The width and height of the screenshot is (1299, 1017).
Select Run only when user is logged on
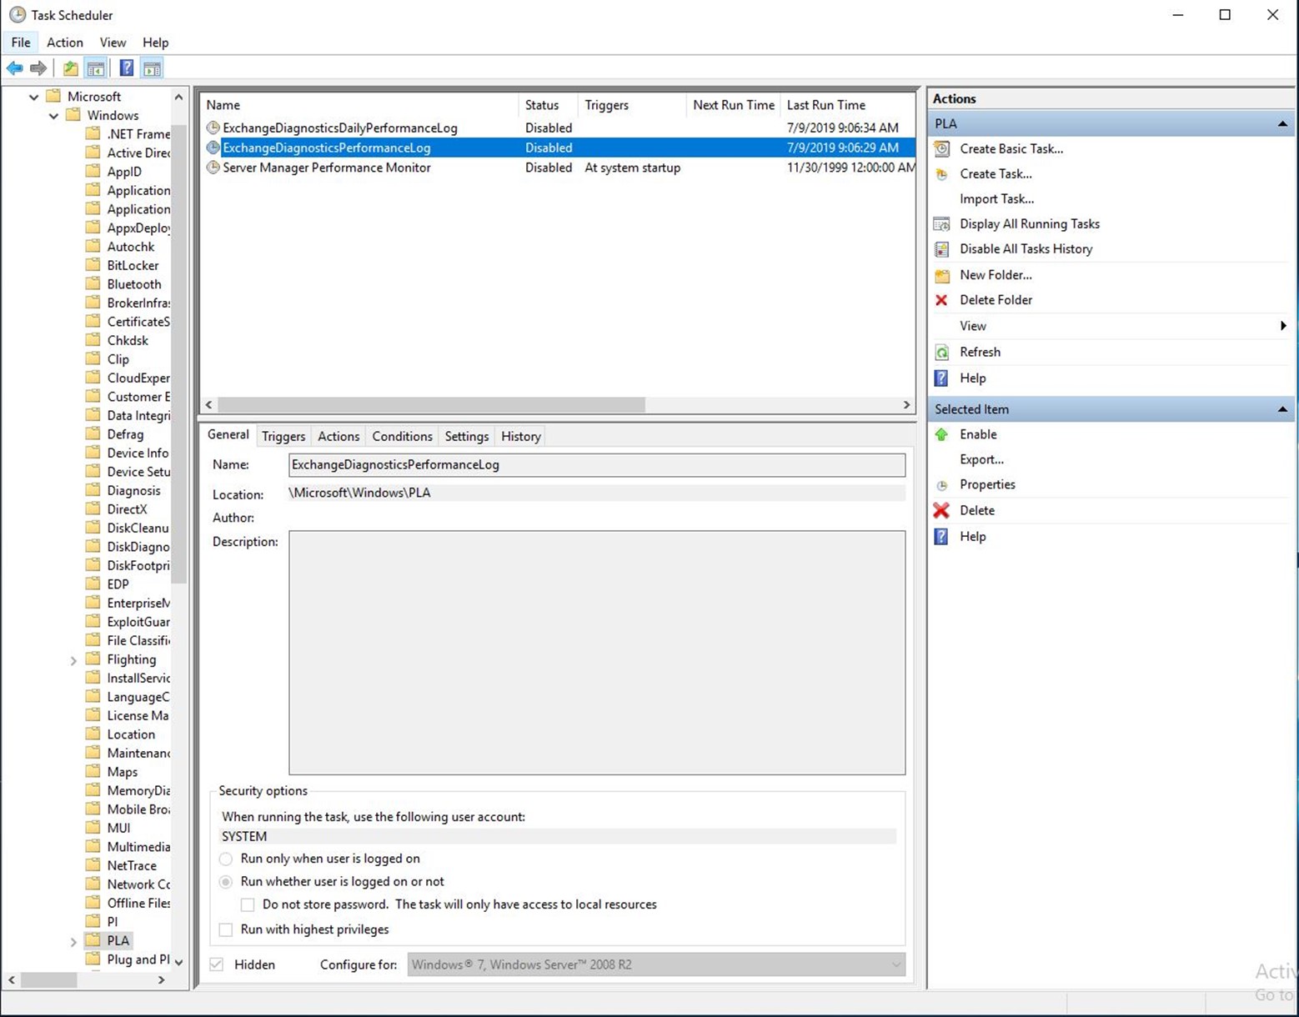coord(226,859)
